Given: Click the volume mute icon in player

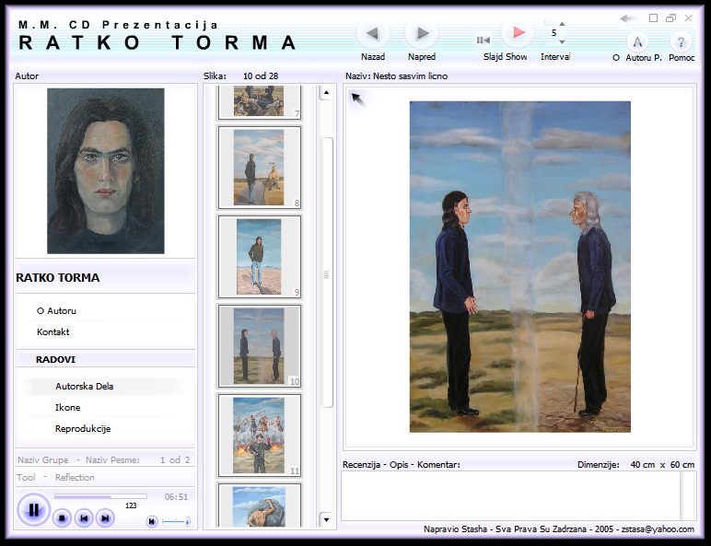Looking at the screenshot, I should point(152,521).
